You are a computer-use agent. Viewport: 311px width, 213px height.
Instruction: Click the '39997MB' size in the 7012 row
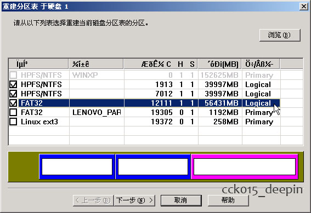pos(222,94)
